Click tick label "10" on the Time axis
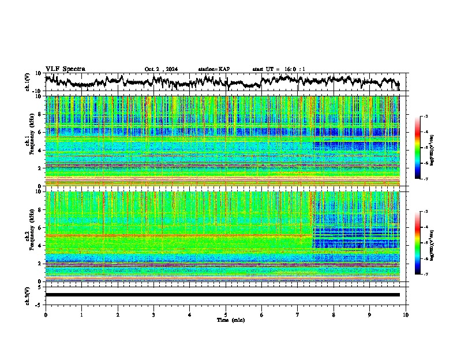Image resolution: width=457 pixels, height=353 pixels. (x=406, y=315)
